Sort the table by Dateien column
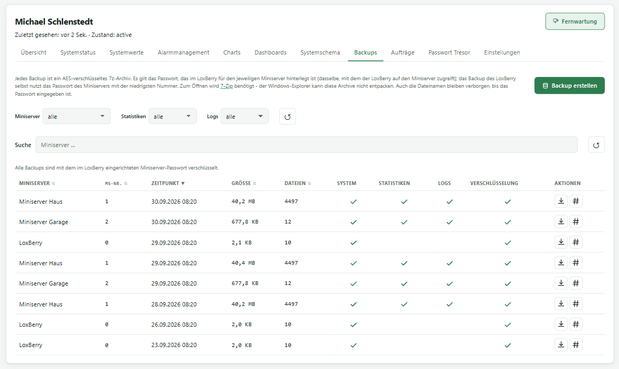 (297, 183)
